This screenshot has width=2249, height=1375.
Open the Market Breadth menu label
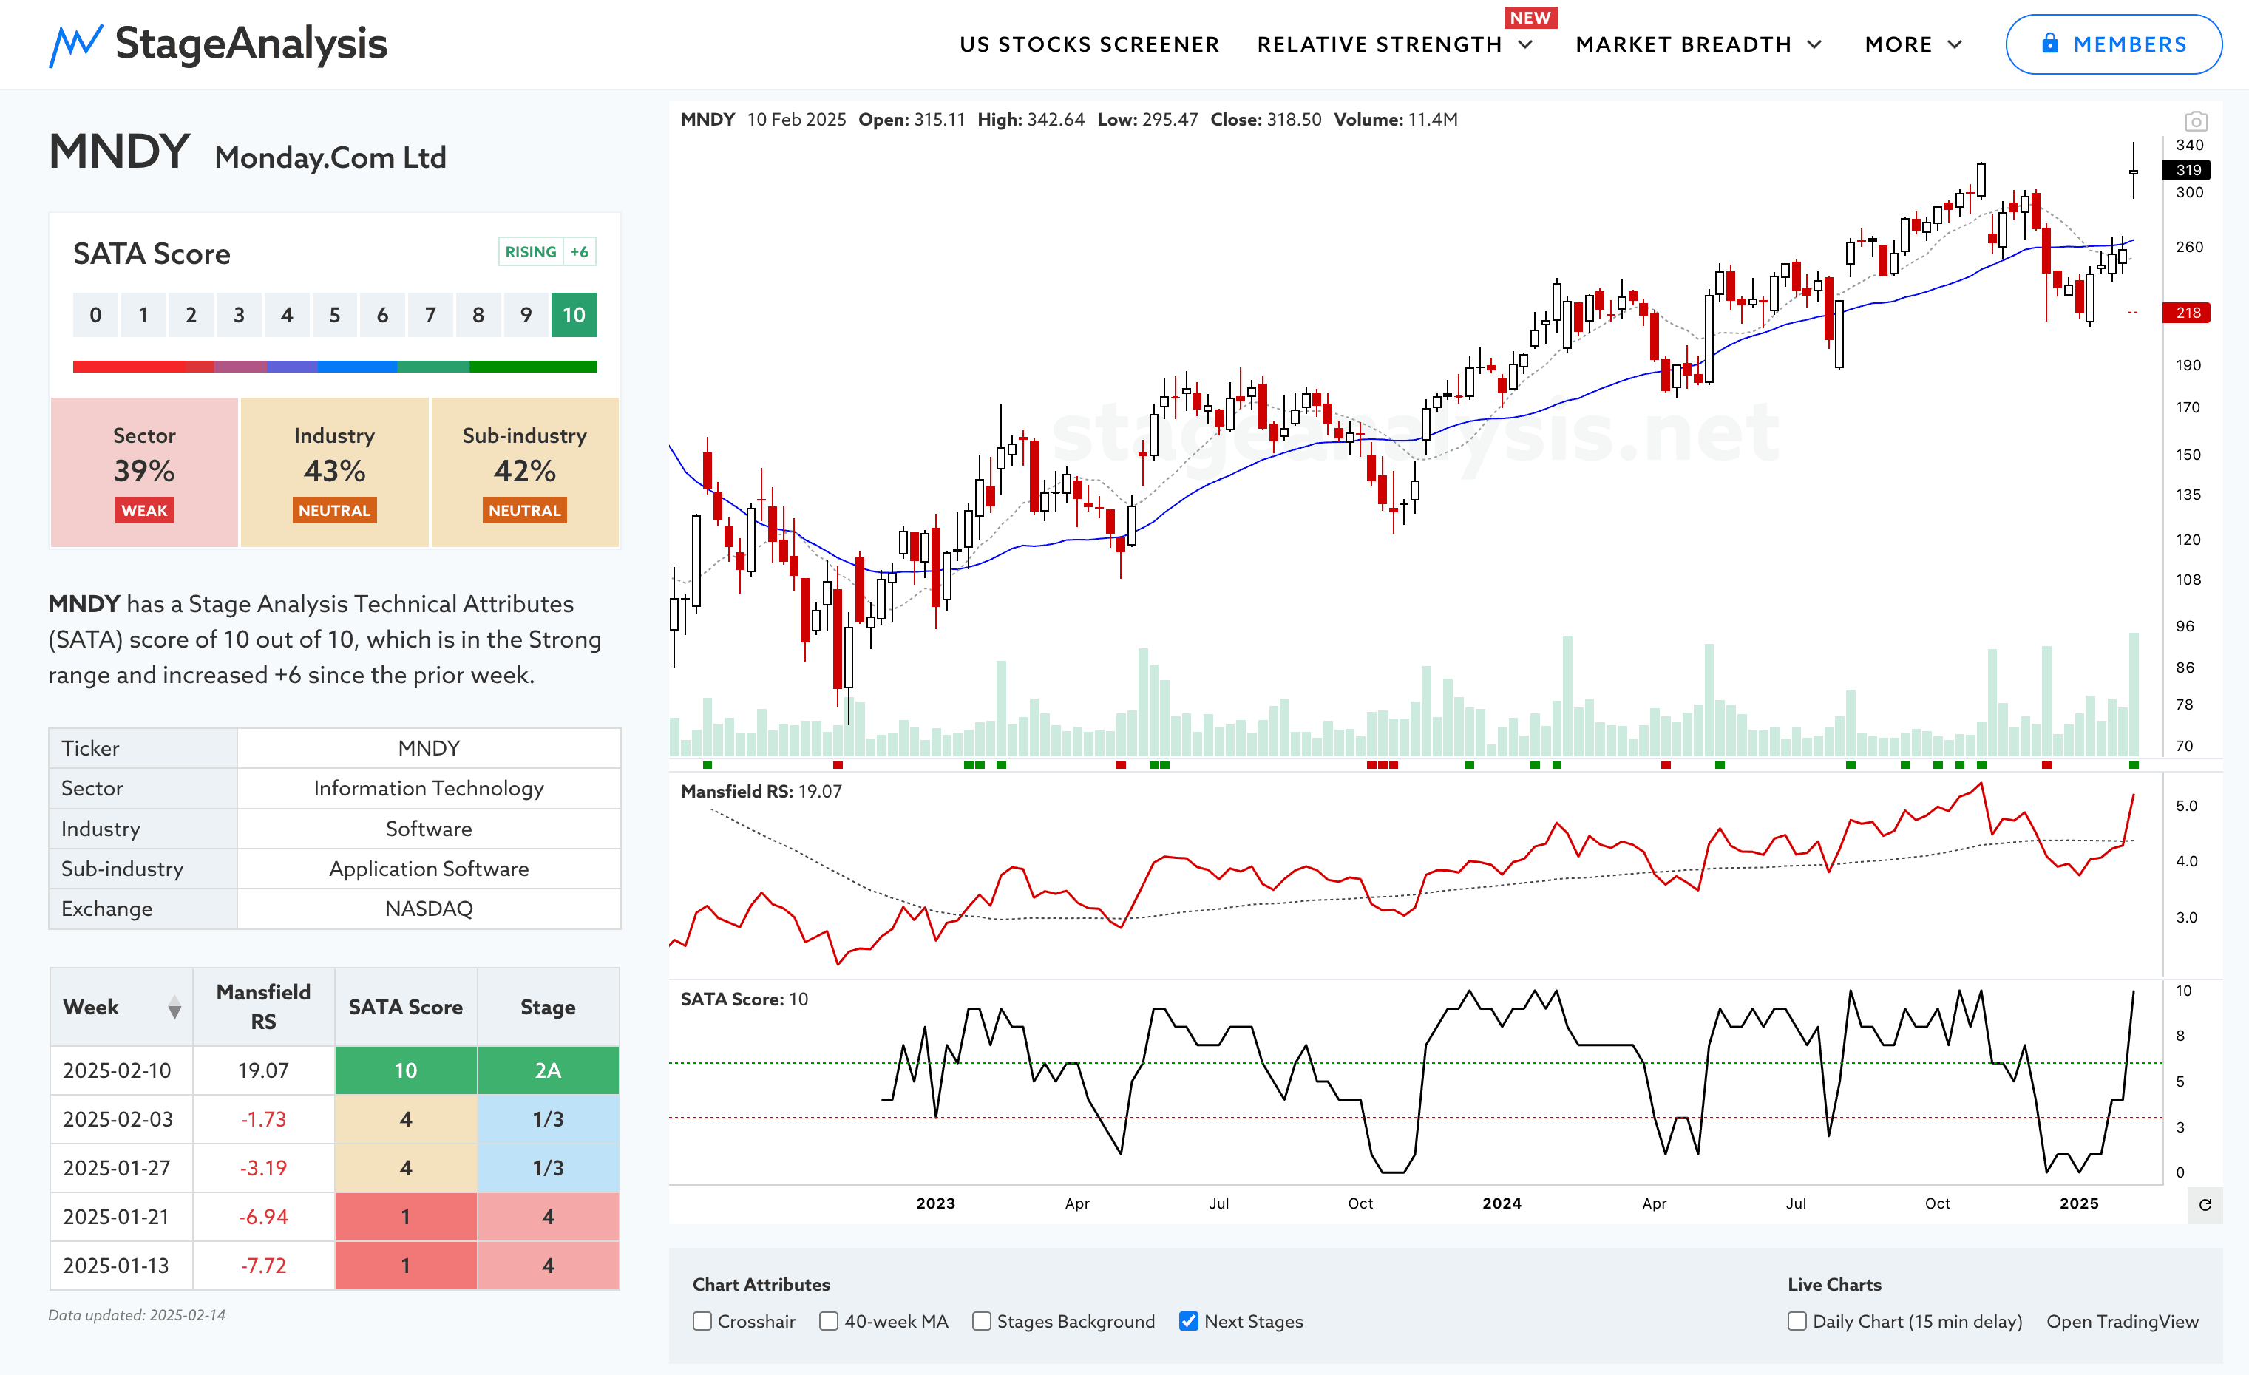click(1683, 44)
